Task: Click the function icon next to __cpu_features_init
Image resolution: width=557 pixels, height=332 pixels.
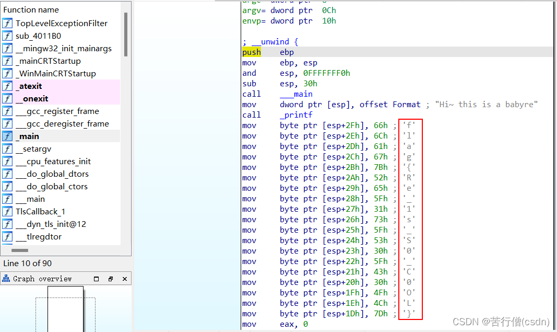Action: click(x=7, y=161)
